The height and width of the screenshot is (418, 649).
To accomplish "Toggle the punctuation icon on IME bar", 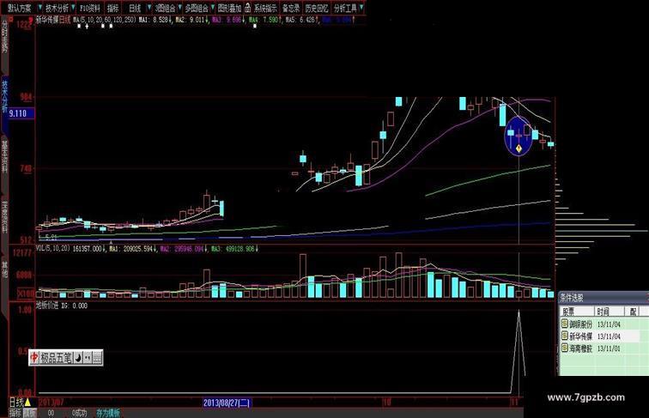I will coord(88,358).
